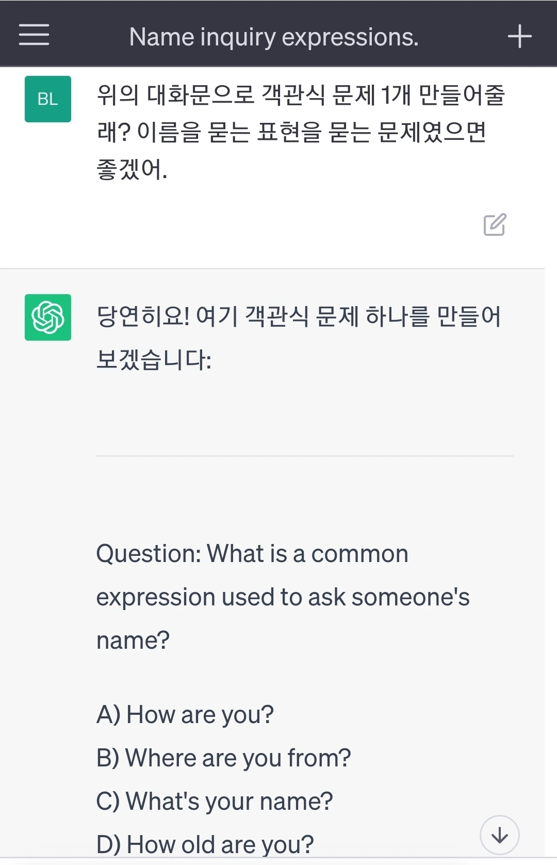This screenshot has width=557, height=865.
Task: Click the assistant reply starting '당연히요!'
Action: 298,316
